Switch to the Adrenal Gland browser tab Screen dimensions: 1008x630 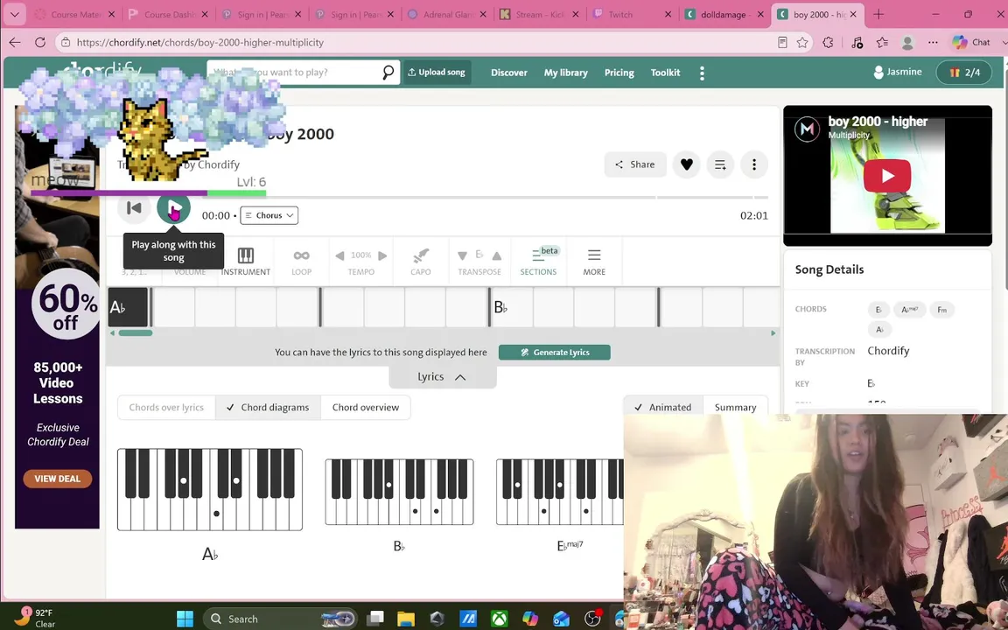click(448, 14)
